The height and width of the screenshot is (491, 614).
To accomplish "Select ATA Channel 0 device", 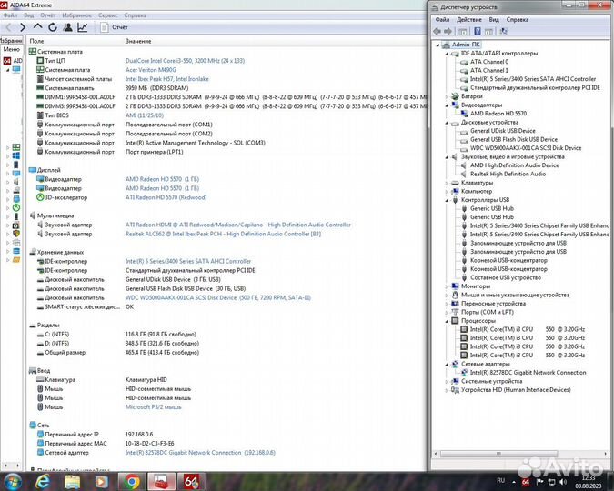I will [489, 62].
